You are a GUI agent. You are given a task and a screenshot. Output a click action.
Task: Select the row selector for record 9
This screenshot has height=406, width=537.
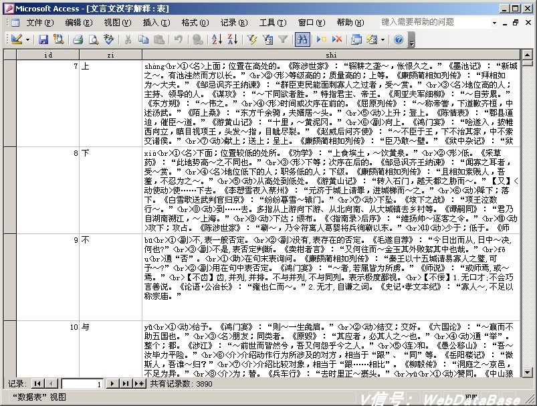pyautogui.click(x=10, y=278)
